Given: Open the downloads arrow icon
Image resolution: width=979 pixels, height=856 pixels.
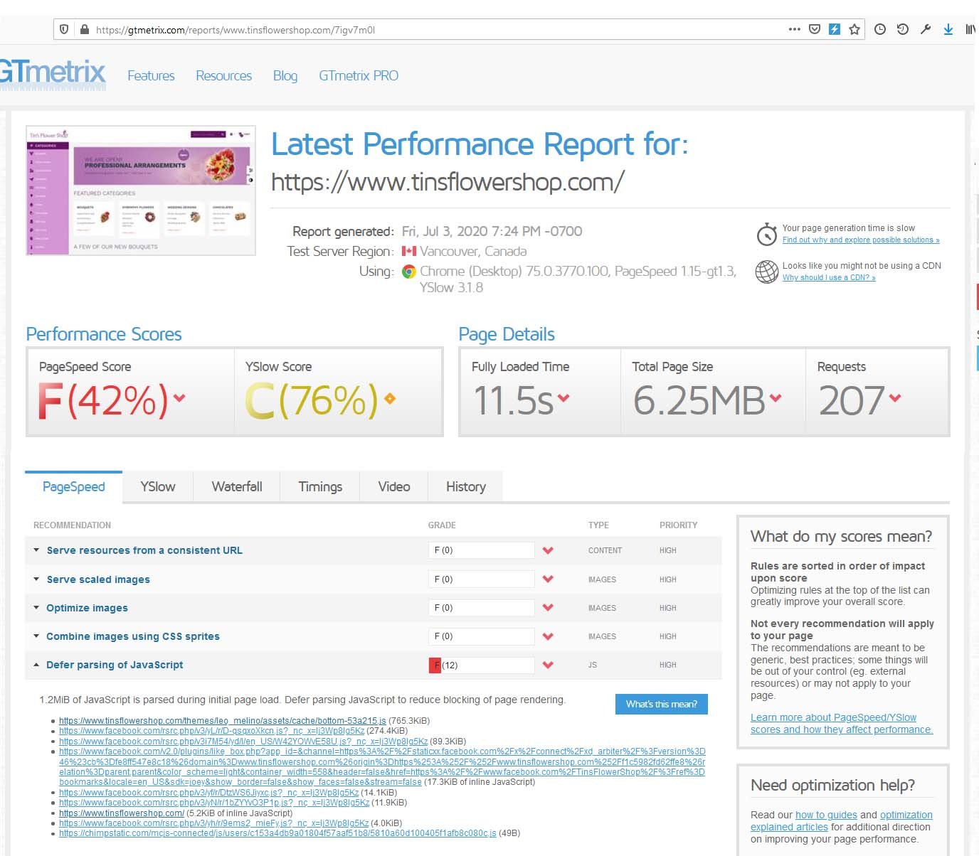Looking at the screenshot, I should pyautogui.click(x=948, y=29).
